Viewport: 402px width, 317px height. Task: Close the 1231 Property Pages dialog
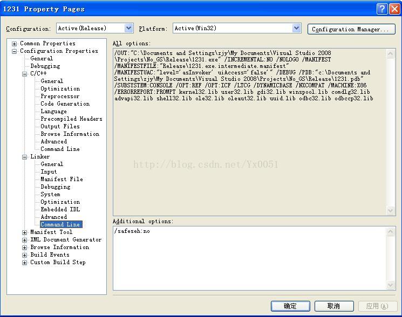[x=394, y=9]
